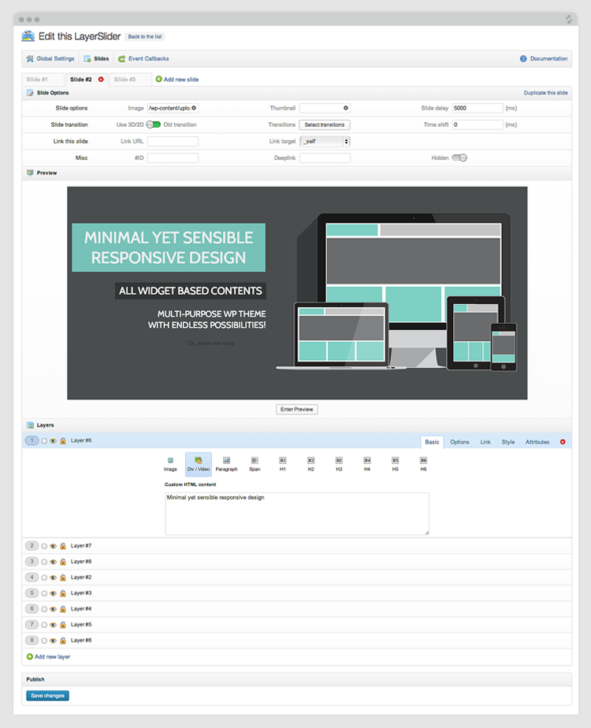Click into the Slide delay field
Viewport: 591px width, 728px height.
(x=478, y=108)
